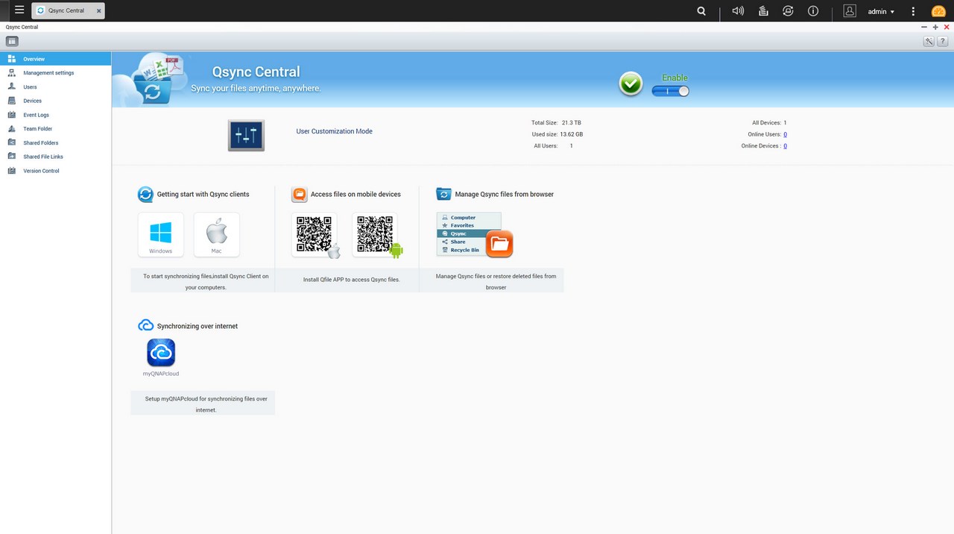Click the green checkmark status icon
The image size is (954, 534).
click(x=631, y=84)
